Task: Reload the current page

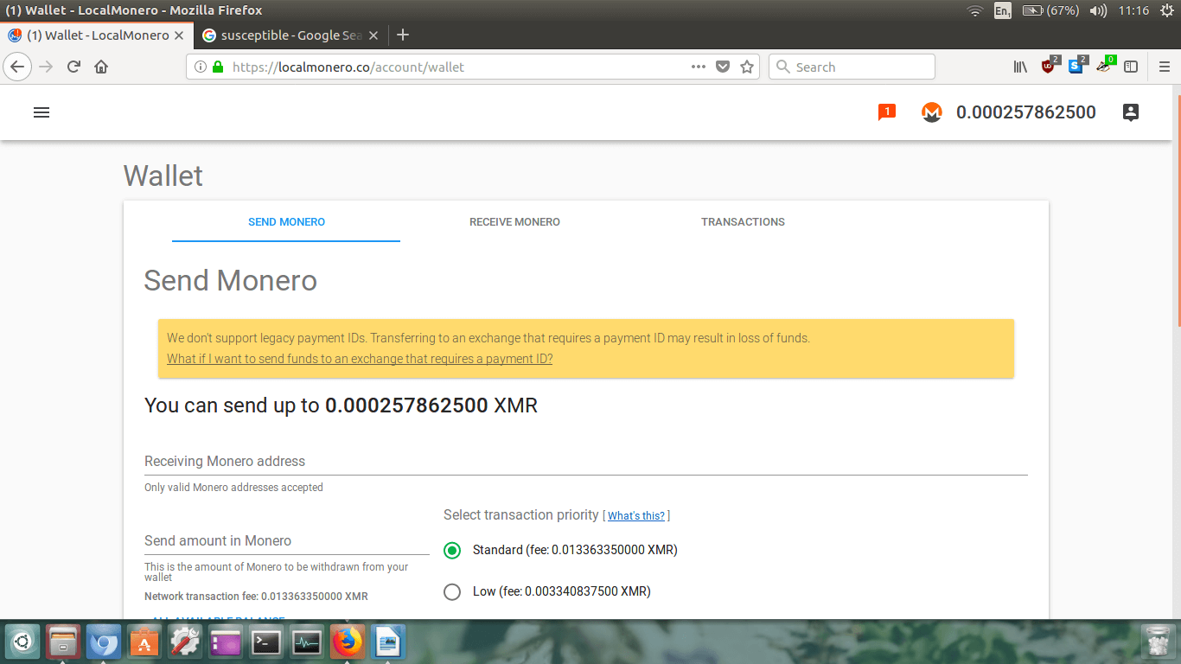Action: pyautogui.click(x=73, y=67)
